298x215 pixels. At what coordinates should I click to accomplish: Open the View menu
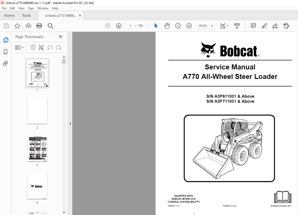click(21, 8)
